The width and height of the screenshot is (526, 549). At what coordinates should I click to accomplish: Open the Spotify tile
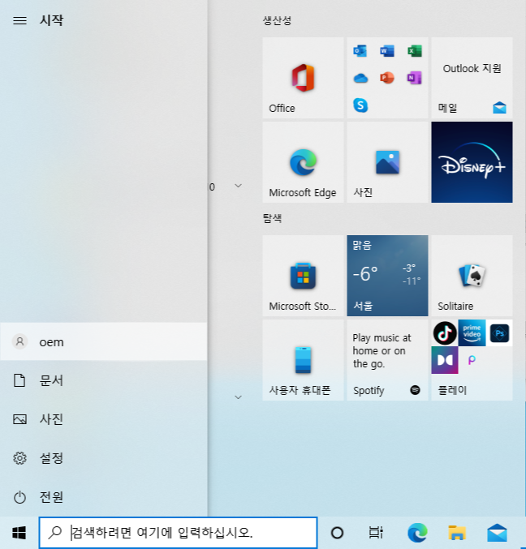point(387,360)
